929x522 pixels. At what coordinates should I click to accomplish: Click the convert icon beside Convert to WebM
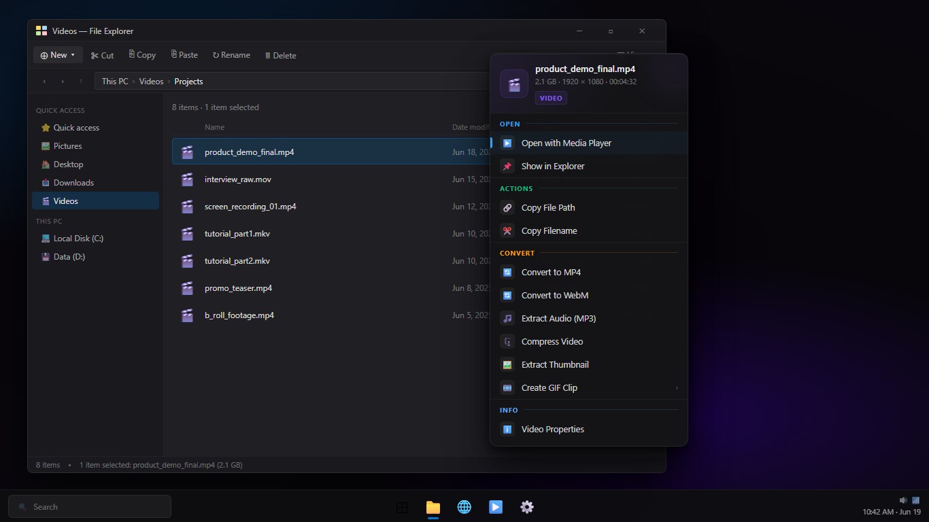point(507,295)
